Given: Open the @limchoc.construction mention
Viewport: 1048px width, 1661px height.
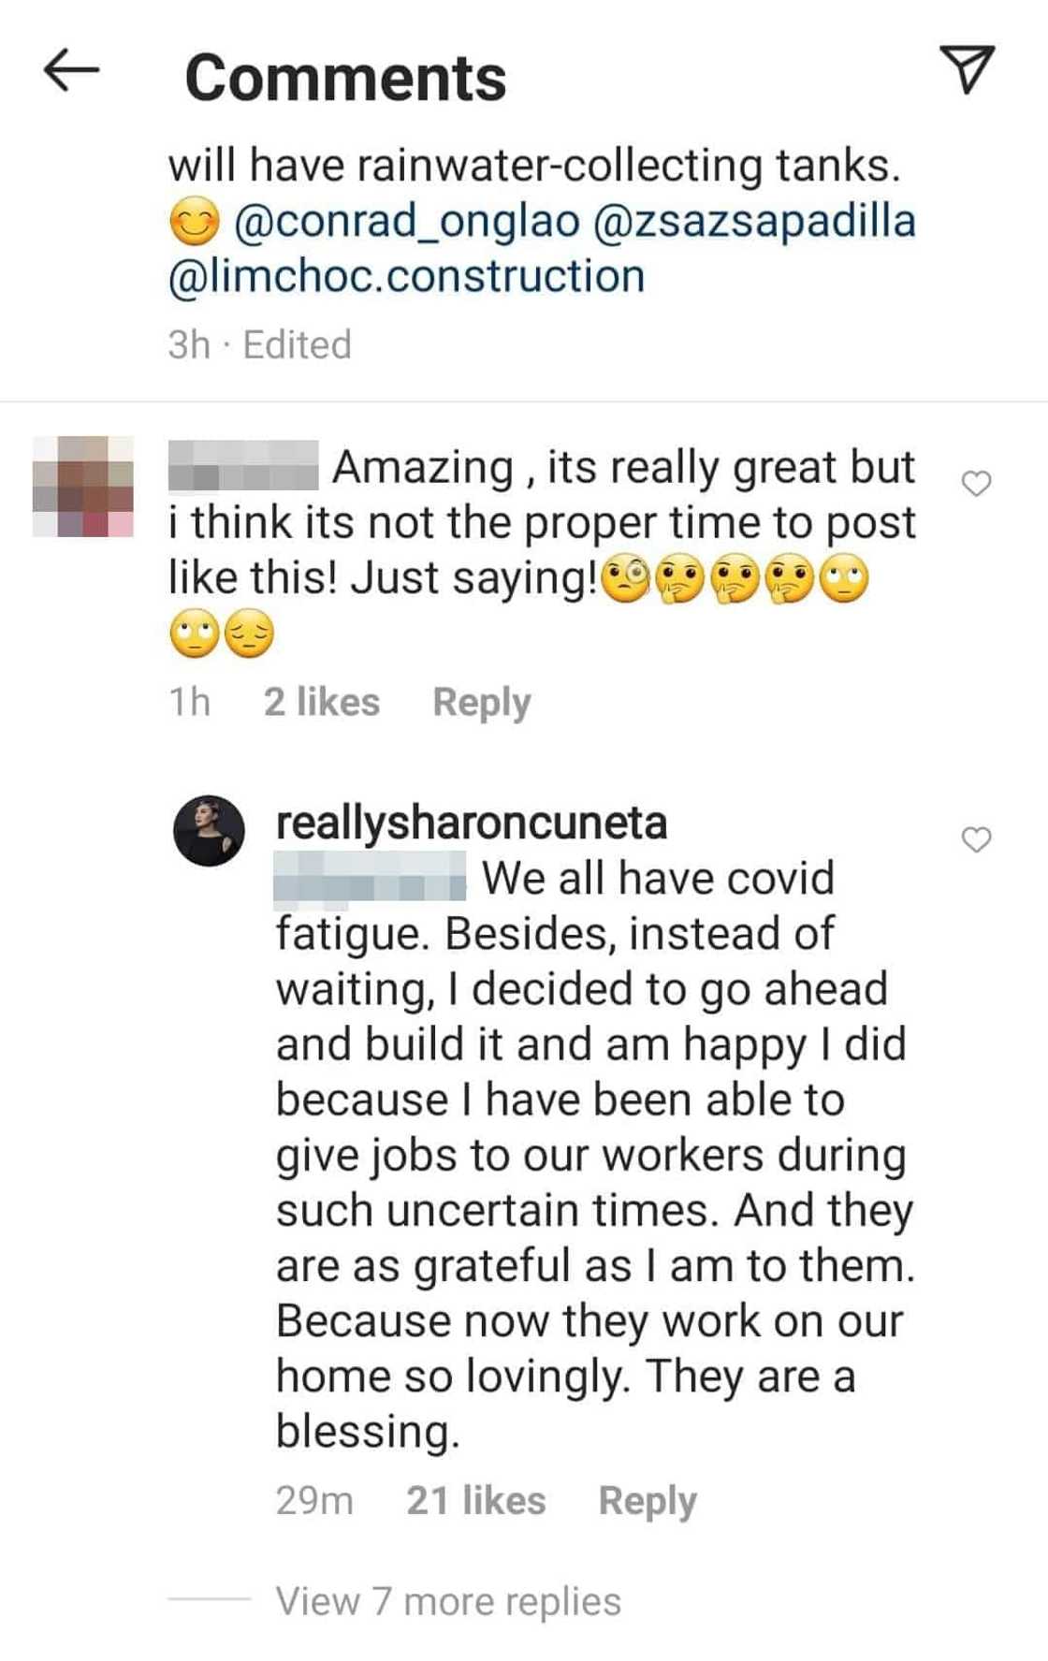Looking at the screenshot, I should click(406, 277).
